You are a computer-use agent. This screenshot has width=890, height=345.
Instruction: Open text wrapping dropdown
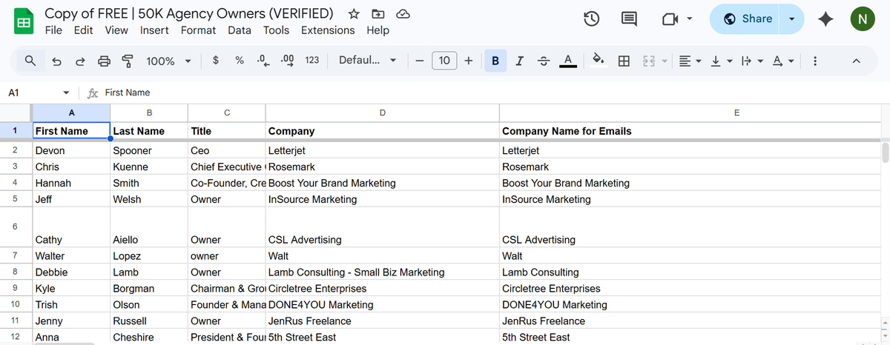point(752,61)
